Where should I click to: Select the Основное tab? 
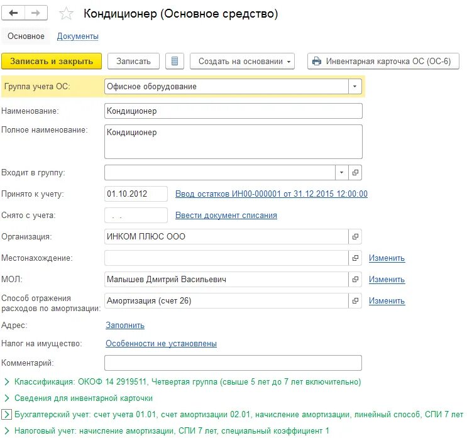[x=26, y=36]
